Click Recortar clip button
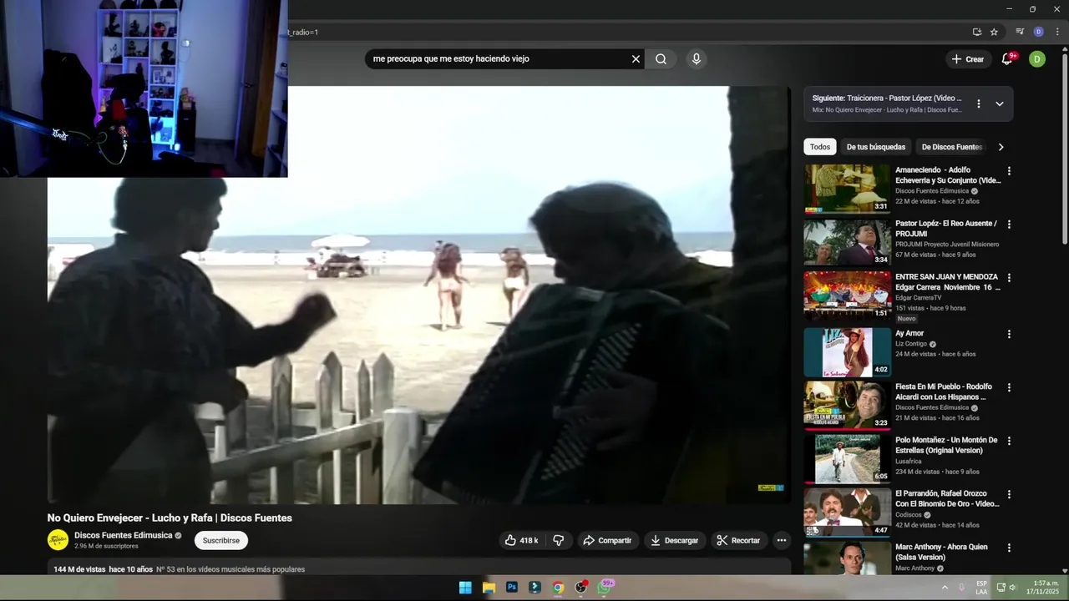Viewport: 1069px width, 601px height. click(738, 540)
